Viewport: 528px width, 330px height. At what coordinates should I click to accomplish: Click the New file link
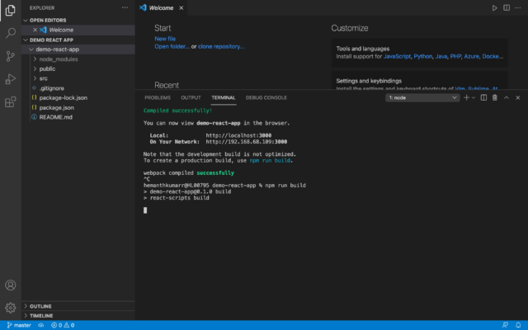click(x=165, y=39)
